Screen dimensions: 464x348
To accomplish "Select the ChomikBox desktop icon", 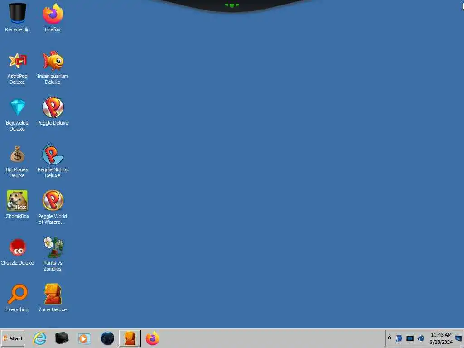I will [17, 205].
